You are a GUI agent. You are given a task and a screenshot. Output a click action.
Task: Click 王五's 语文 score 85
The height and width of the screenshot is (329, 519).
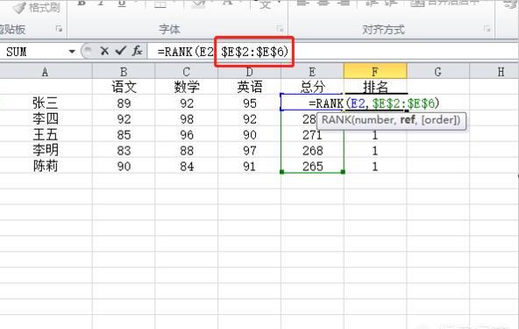124,134
